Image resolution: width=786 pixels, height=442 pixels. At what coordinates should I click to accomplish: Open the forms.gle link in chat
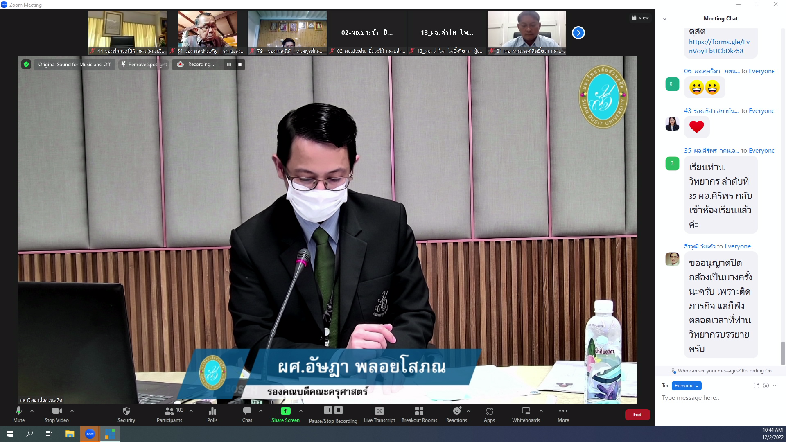(x=719, y=46)
